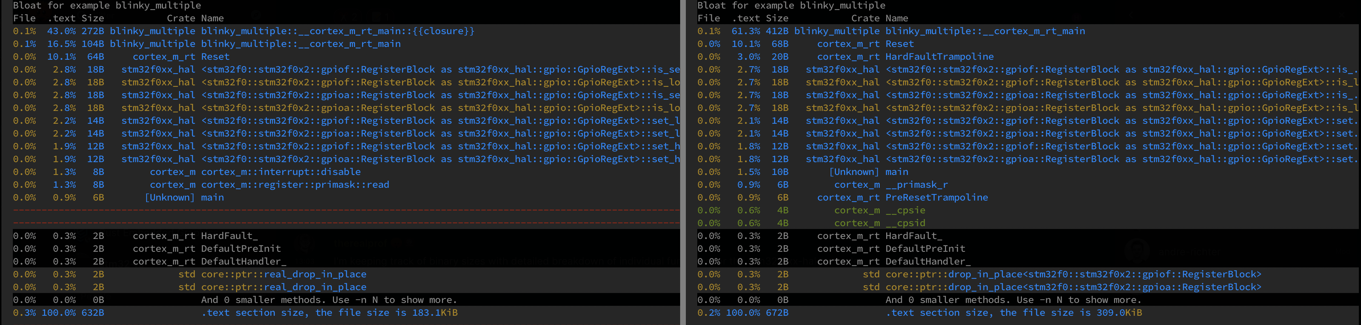Click the 'Name' column header in right pane
This screenshot has width=1361, height=325.
pos(897,18)
